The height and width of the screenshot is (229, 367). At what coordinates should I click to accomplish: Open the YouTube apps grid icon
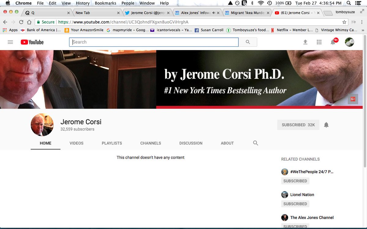click(319, 42)
